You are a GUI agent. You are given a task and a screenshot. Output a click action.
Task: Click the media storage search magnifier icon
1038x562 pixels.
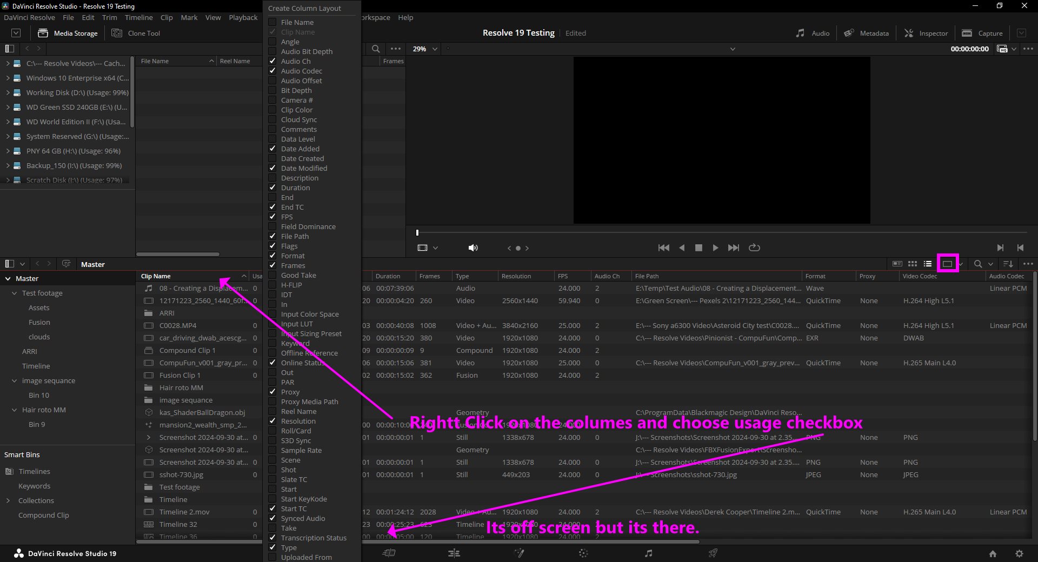(x=376, y=49)
